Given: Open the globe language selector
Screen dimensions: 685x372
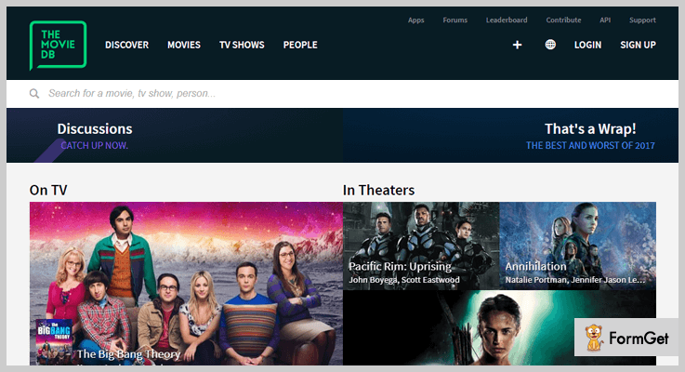Looking at the screenshot, I should 550,45.
